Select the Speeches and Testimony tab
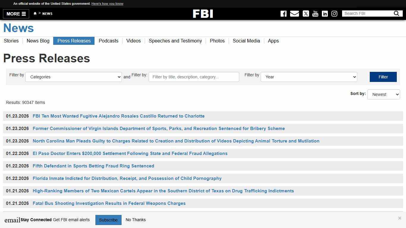The height and width of the screenshot is (228, 406). tap(175, 41)
